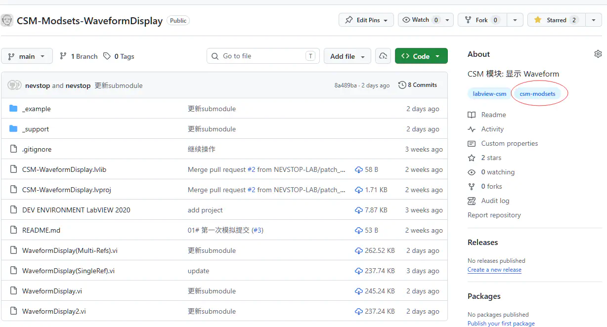The image size is (607, 327).
Task: Click the repository owner avatar icon
Action: click(x=7, y=20)
